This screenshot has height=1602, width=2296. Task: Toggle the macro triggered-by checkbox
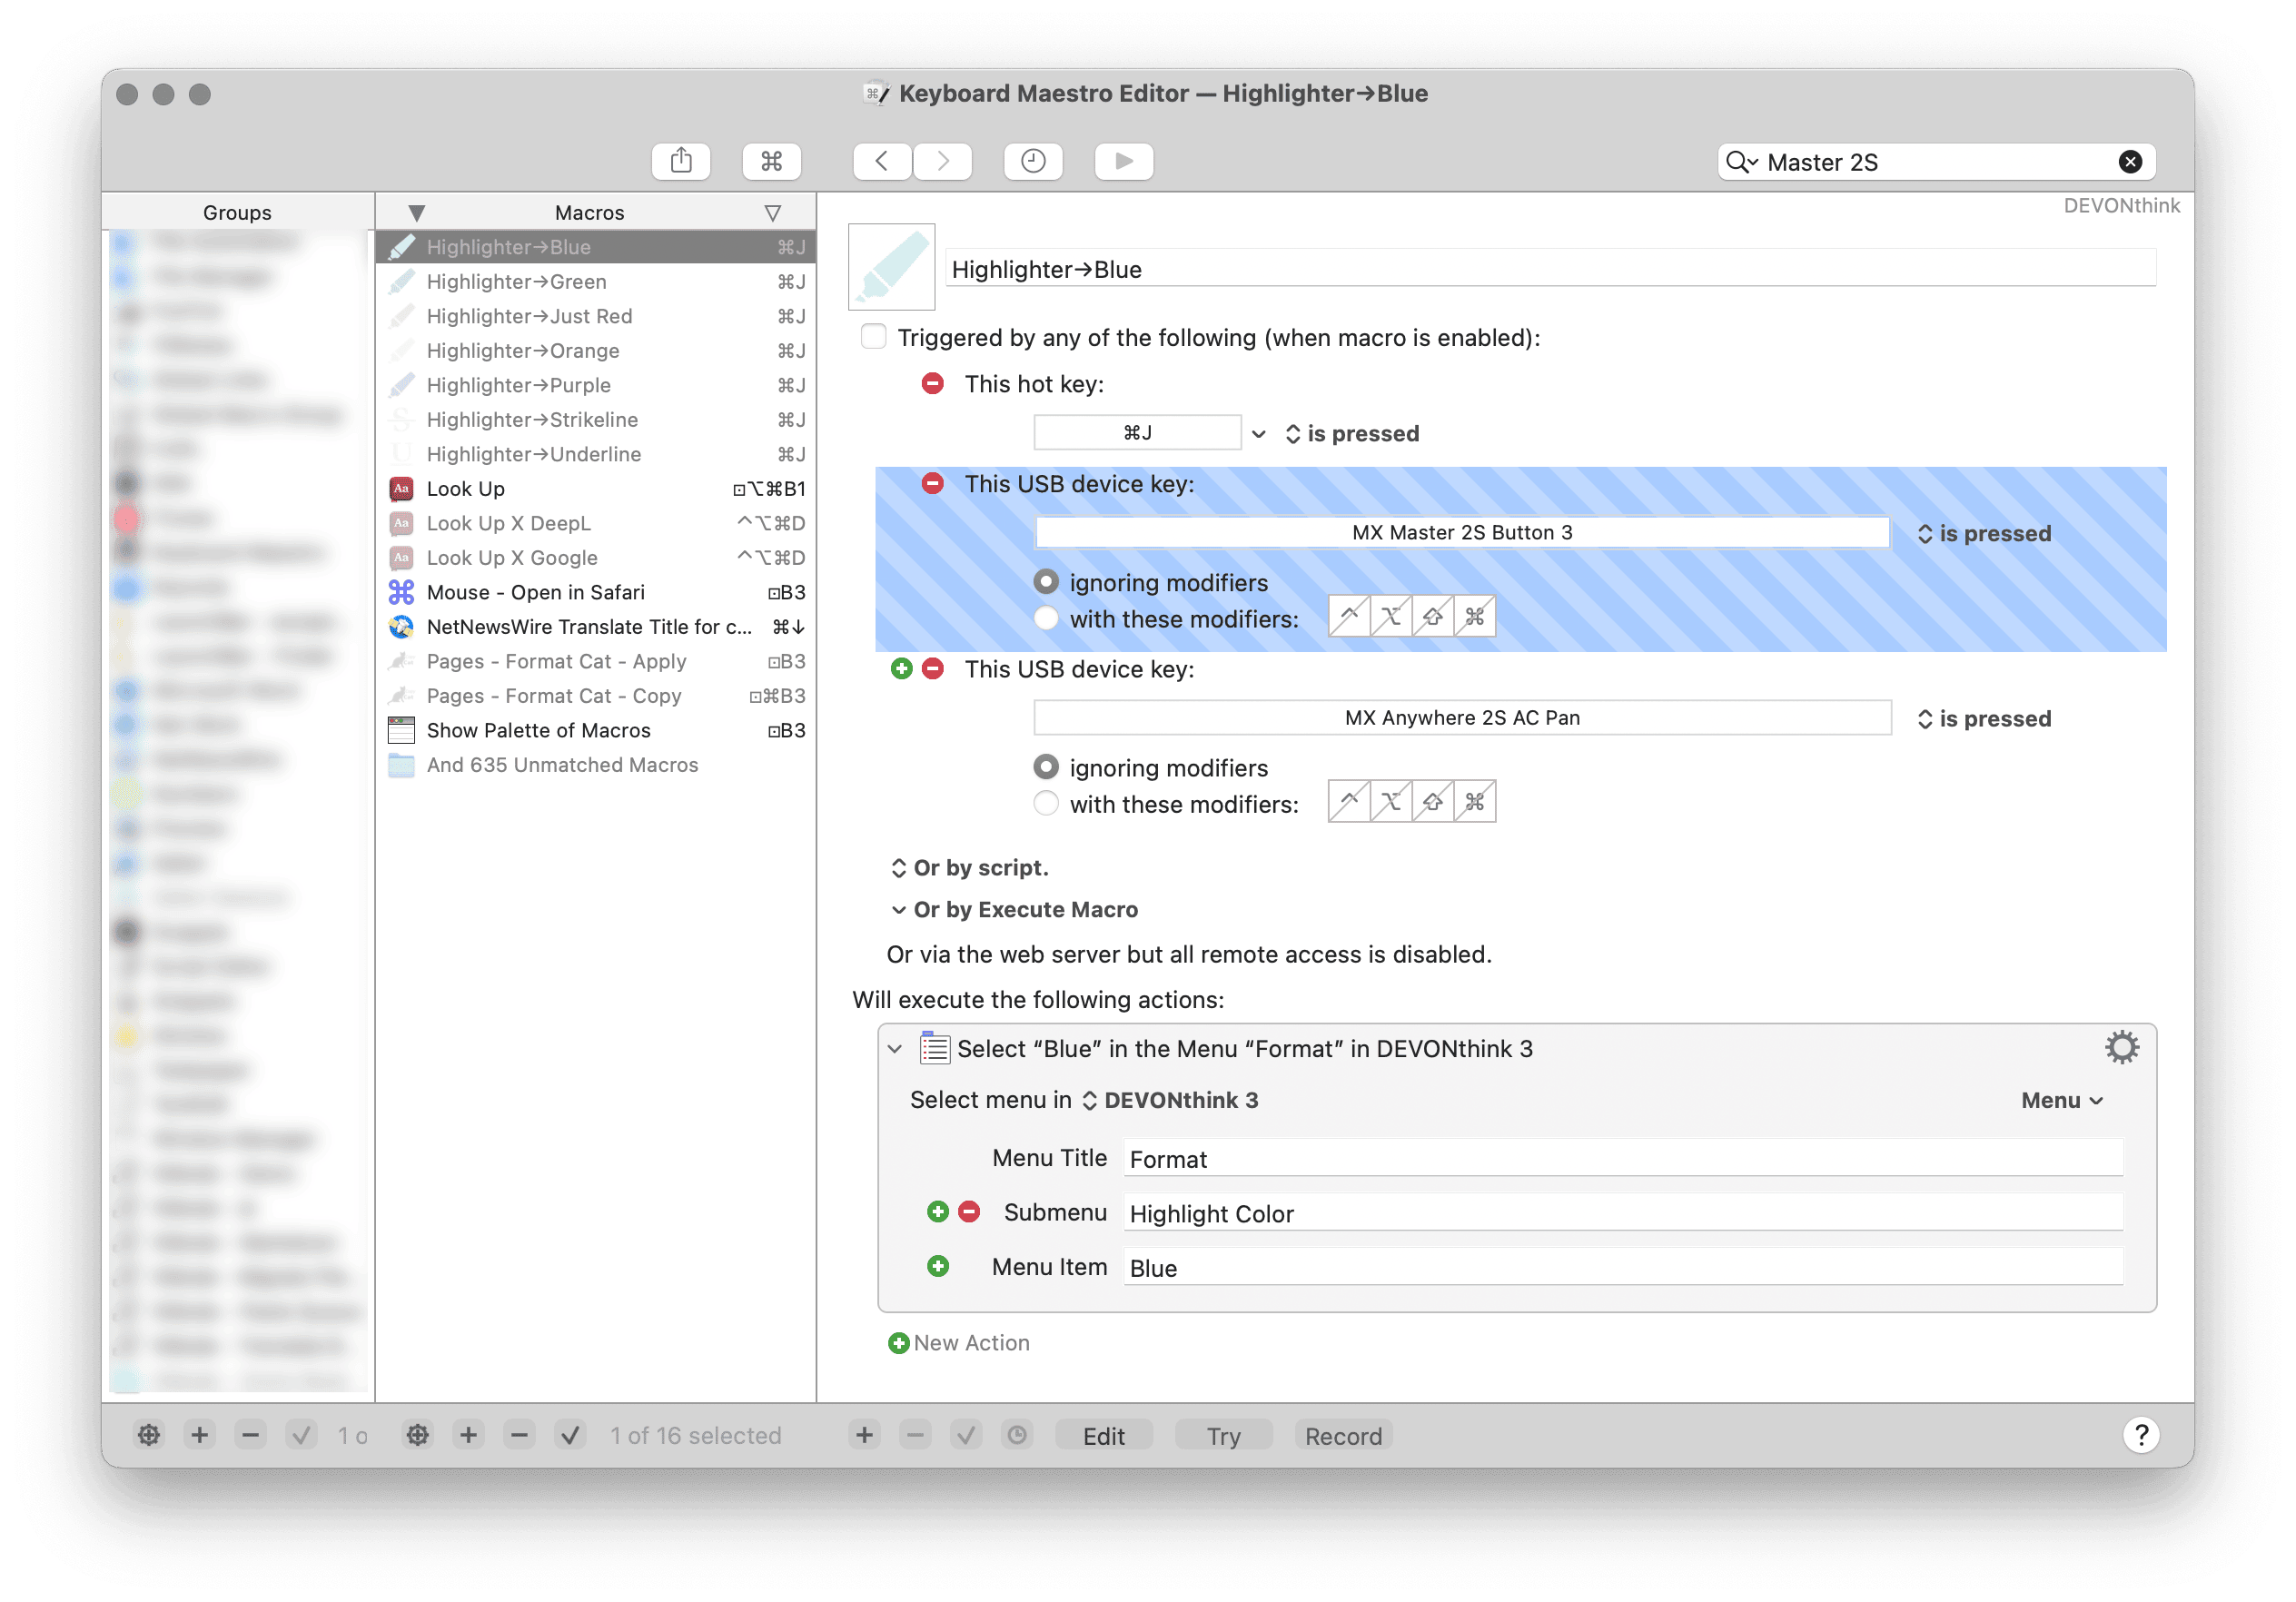click(873, 337)
